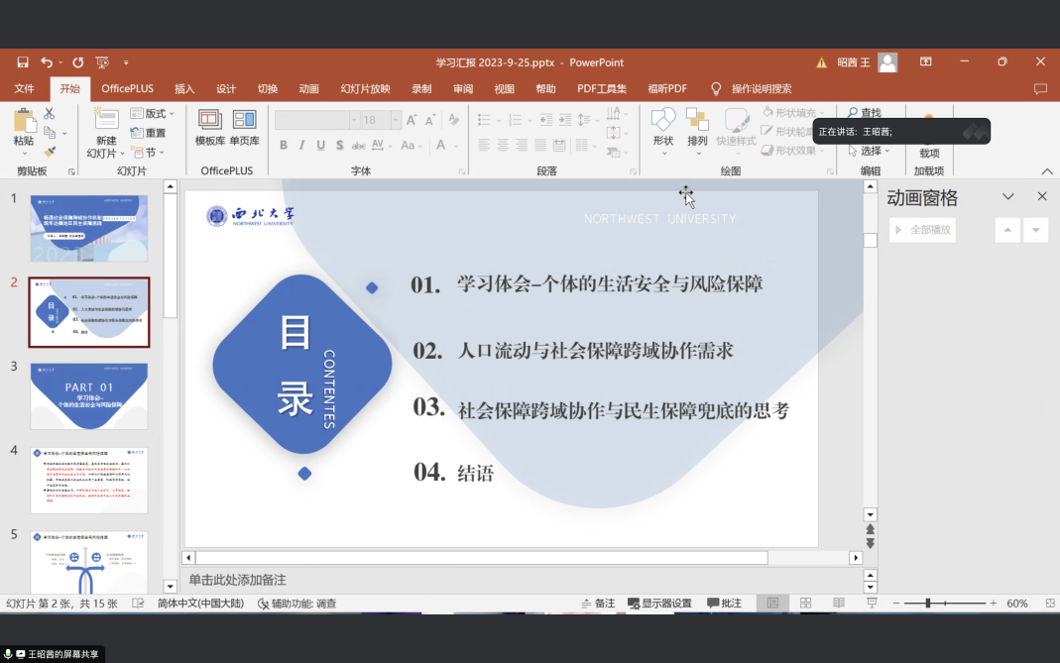
Task: Click the 排列 arrange icon
Action: pos(697,128)
